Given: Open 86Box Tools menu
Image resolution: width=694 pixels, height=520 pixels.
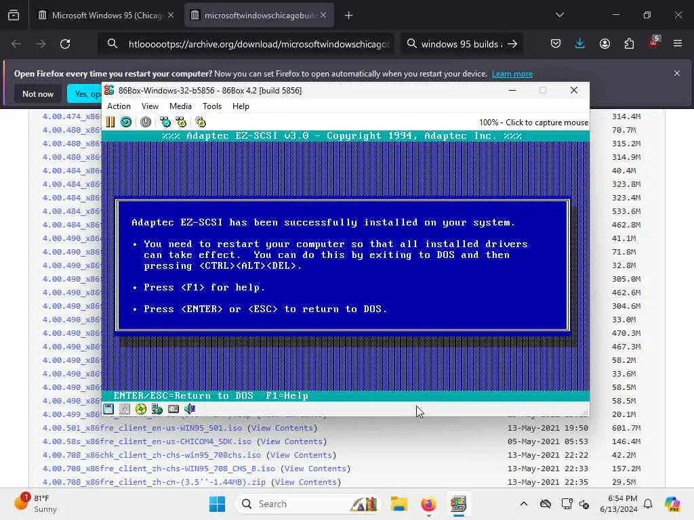Looking at the screenshot, I should [212, 106].
